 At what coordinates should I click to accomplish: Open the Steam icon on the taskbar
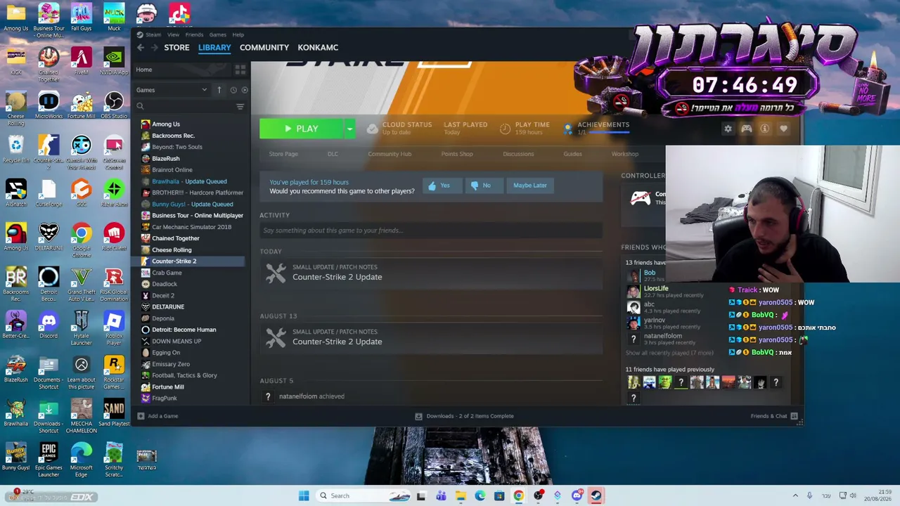coord(596,495)
